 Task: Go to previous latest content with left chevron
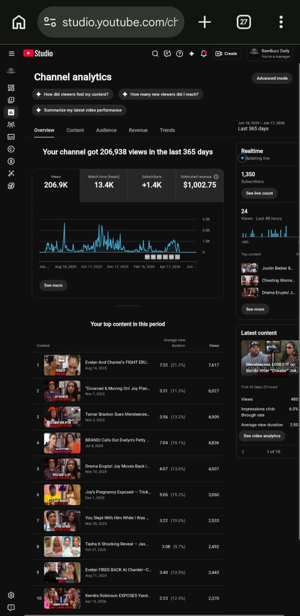[243, 452]
